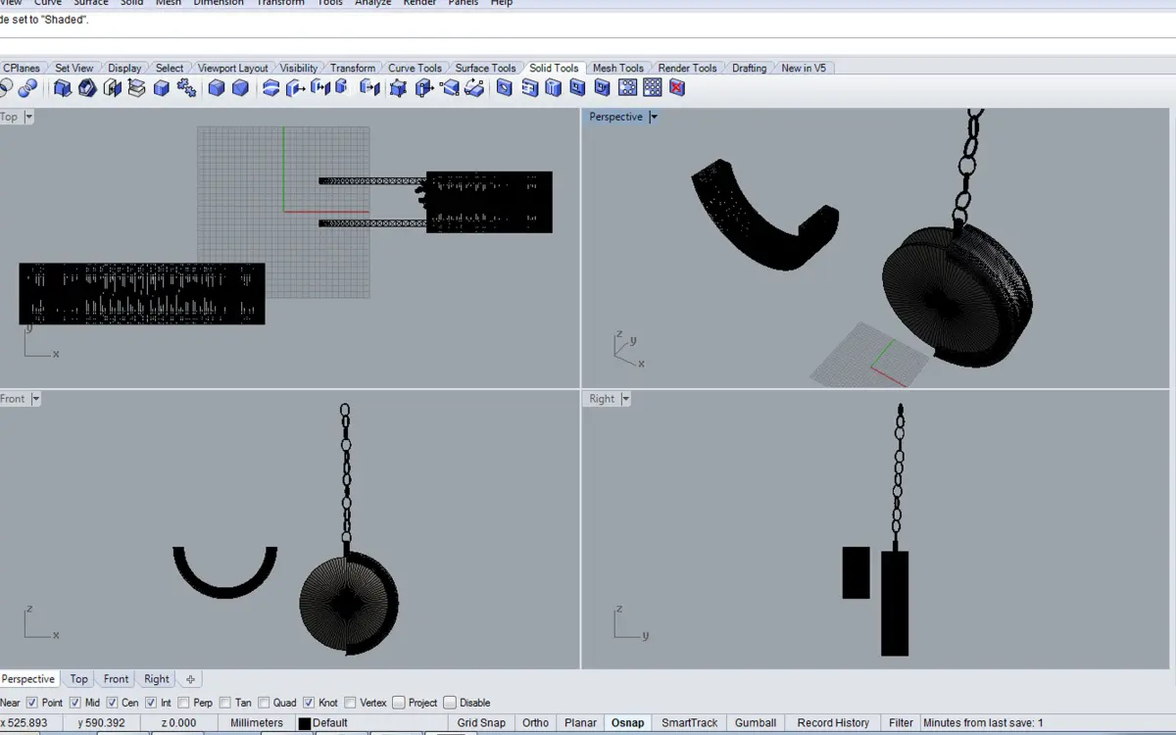Select the Move face to boundary icon
The height and width of the screenshot is (735, 1176).
[x=319, y=88]
